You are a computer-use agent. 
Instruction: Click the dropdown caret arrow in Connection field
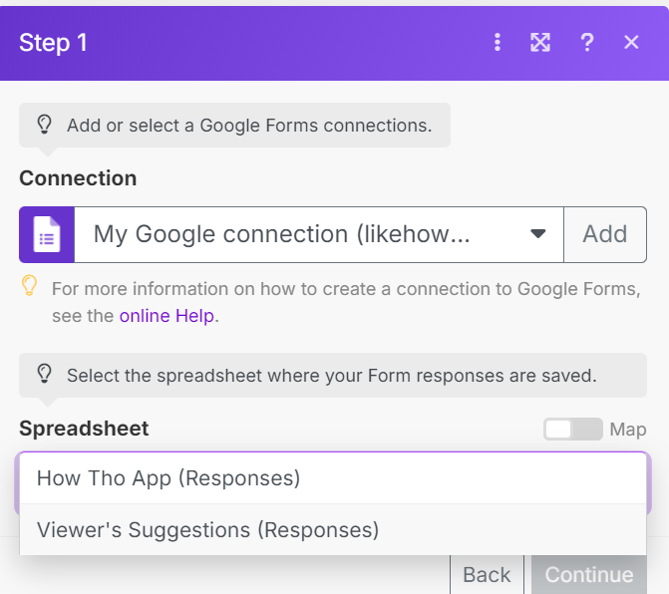538,233
